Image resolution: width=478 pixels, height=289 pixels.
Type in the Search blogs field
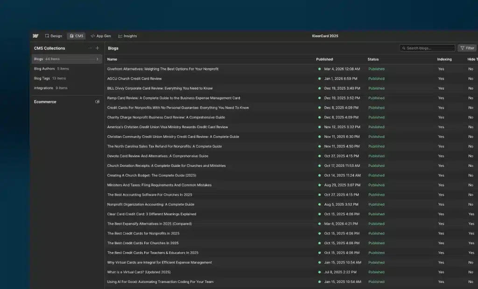pos(429,48)
